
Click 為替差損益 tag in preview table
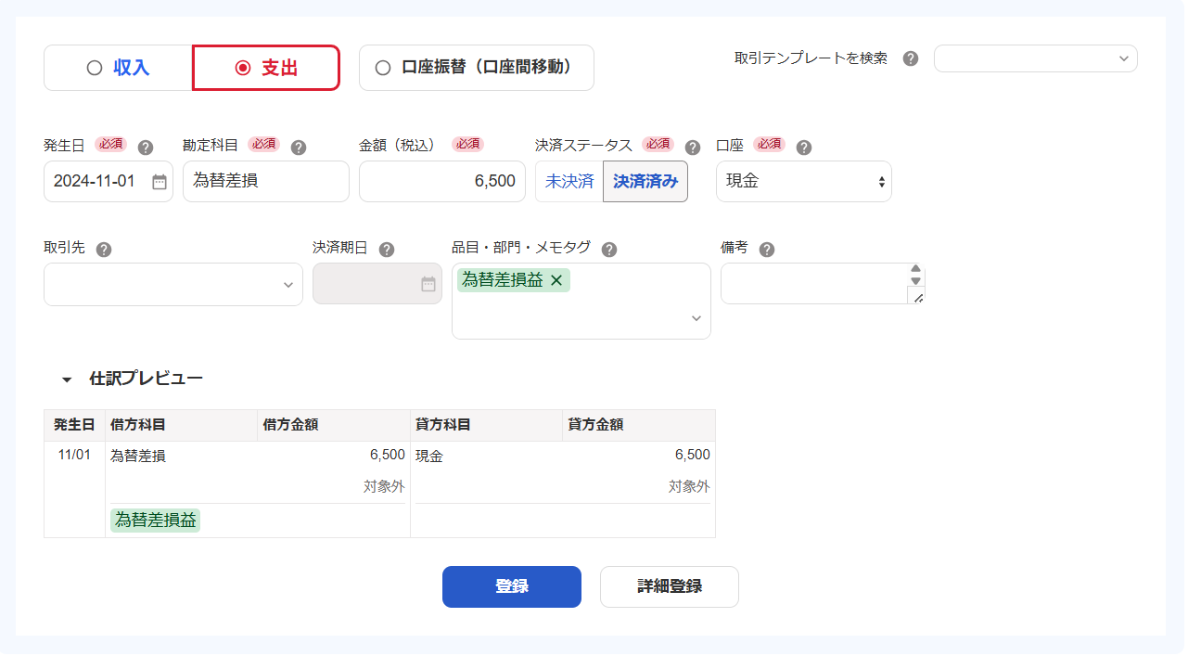156,521
